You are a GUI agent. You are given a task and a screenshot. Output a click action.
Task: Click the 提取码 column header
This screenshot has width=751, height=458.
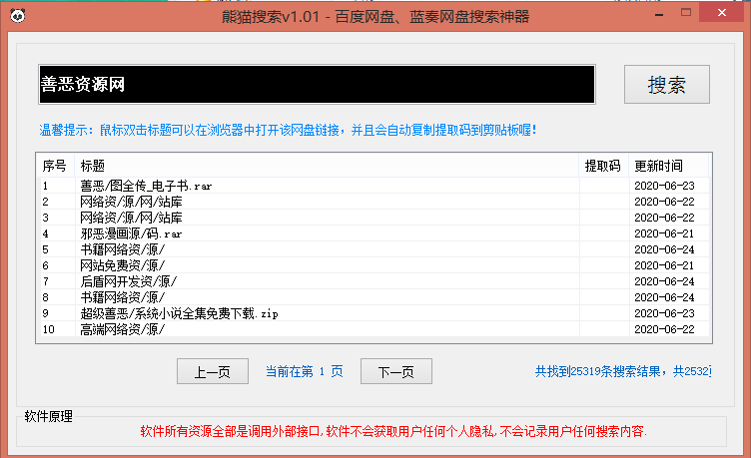[602, 166]
